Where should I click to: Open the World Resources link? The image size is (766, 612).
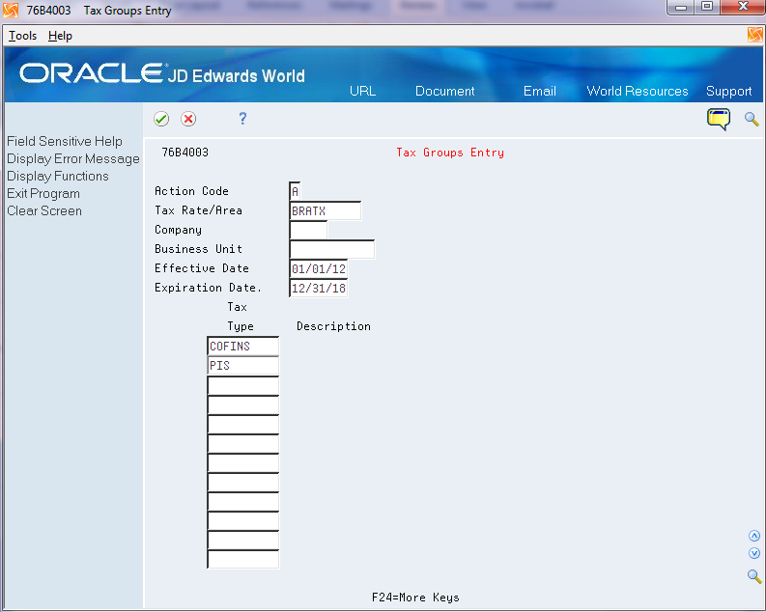(637, 91)
